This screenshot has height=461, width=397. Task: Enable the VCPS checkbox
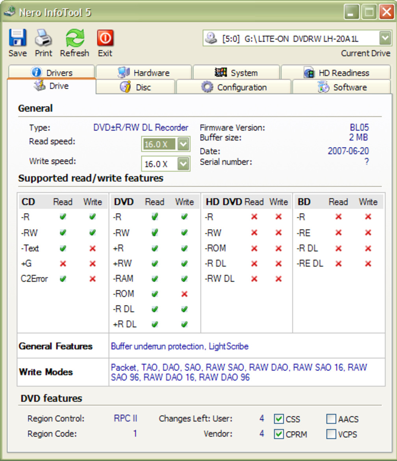(x=331, y=434)
